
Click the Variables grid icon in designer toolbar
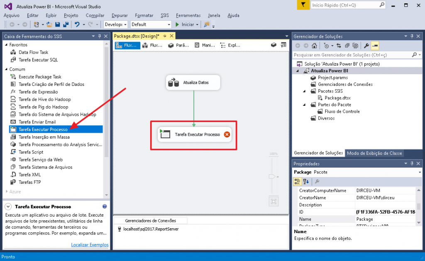point(283,45)
